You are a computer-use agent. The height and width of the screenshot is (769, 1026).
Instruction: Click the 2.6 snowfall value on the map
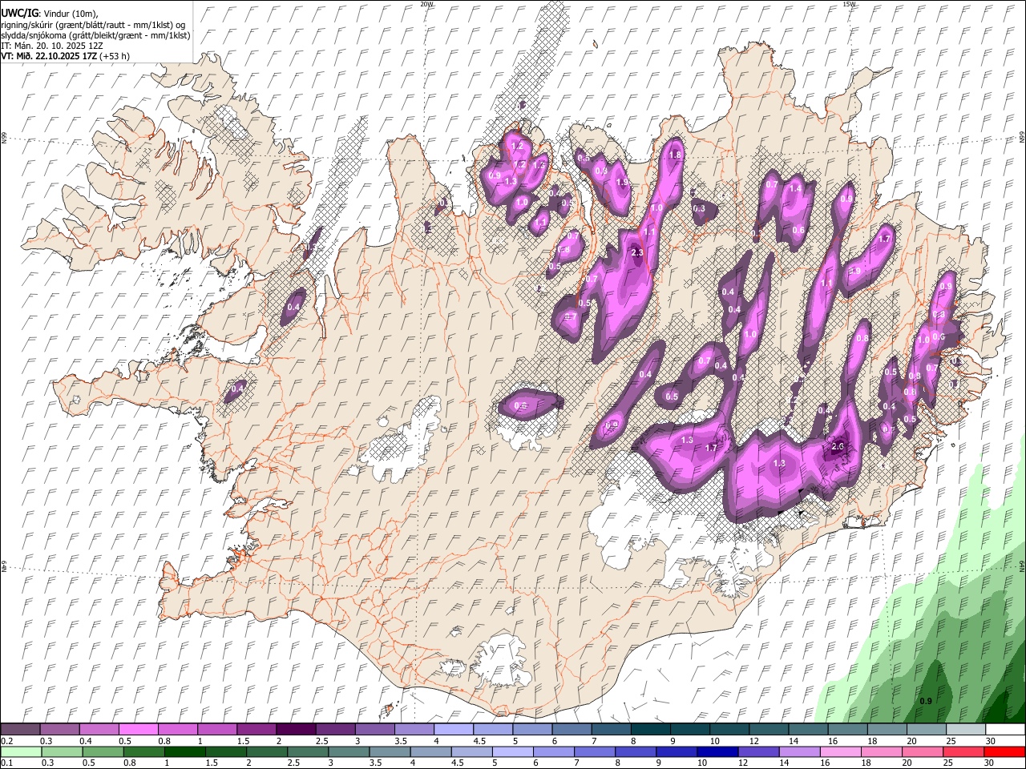coord(838,446)
